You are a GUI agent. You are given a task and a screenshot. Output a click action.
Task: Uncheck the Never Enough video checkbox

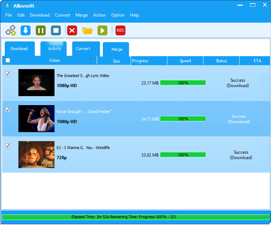(x=8, y=110)
